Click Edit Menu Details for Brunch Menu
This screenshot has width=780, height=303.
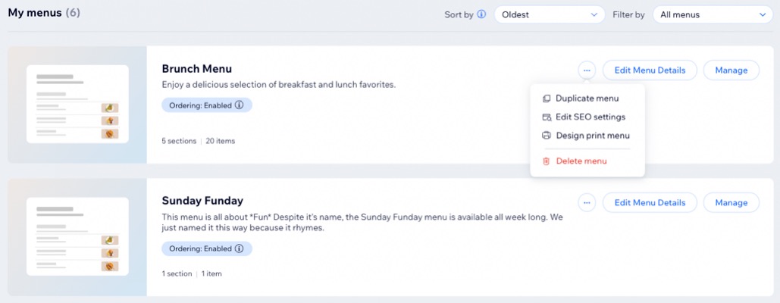[650, 70]
